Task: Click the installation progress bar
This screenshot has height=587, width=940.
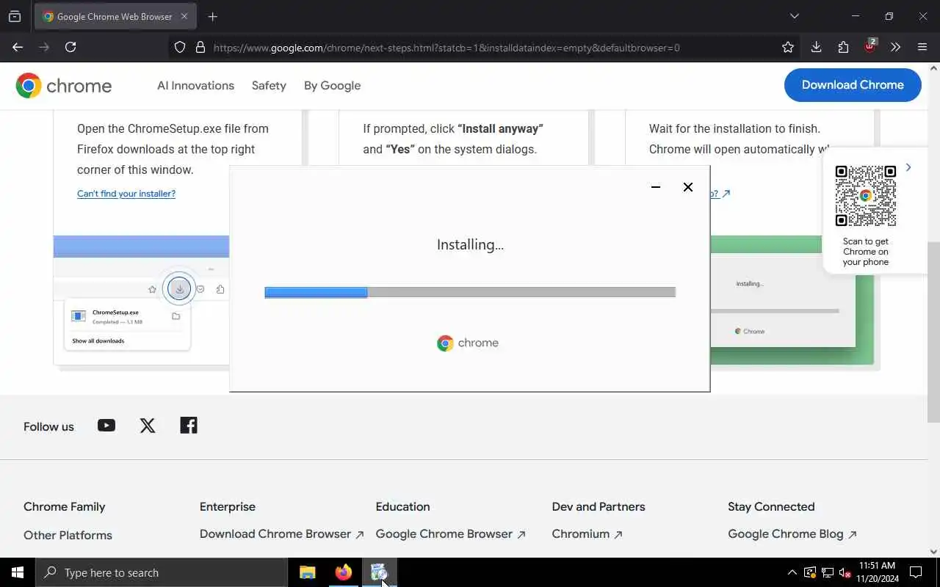Action: [470, 292]
